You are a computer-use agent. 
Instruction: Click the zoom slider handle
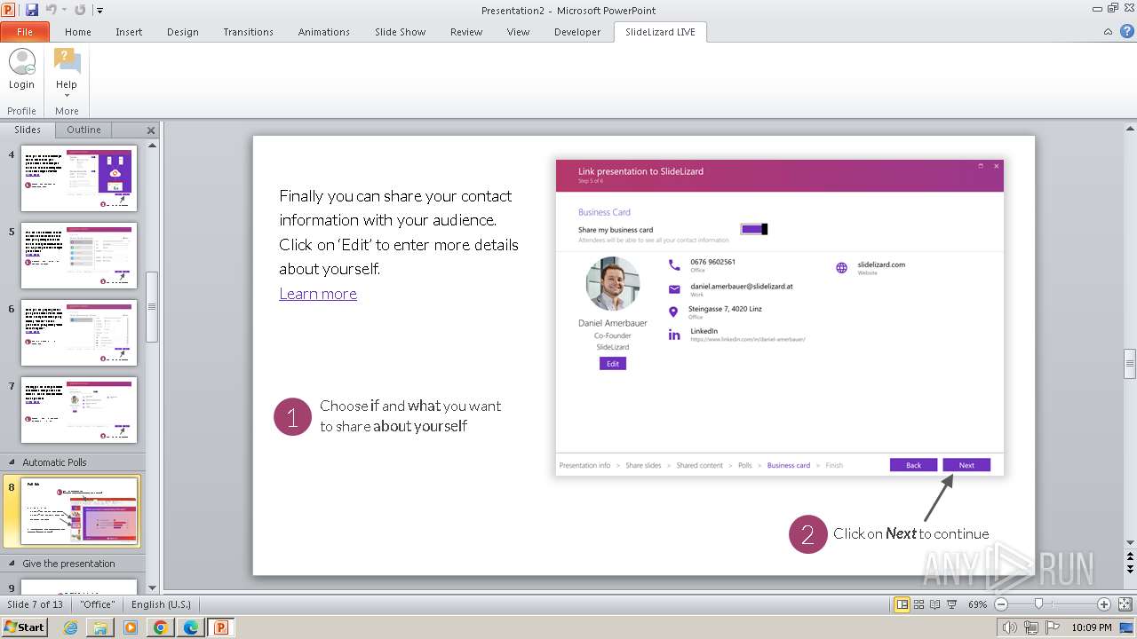click(1038, 604)
